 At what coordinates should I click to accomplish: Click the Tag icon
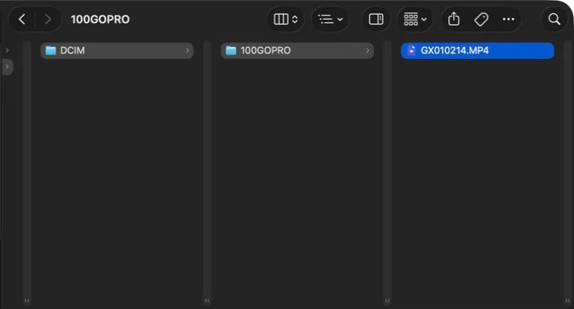(x=481, y=19)
